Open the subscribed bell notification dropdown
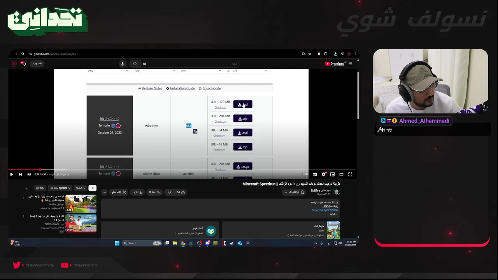Viewport: 498px width, 280px height. [x=294, y=192]
